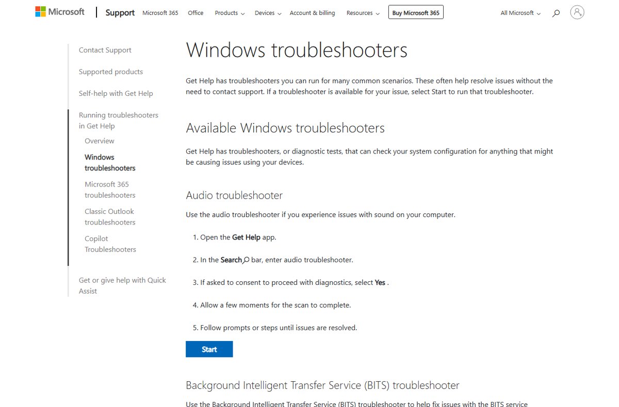The height and width of the screenshot is (407, 619).
Task: Open Office in top navigation
Action: [x=196, y=13]
